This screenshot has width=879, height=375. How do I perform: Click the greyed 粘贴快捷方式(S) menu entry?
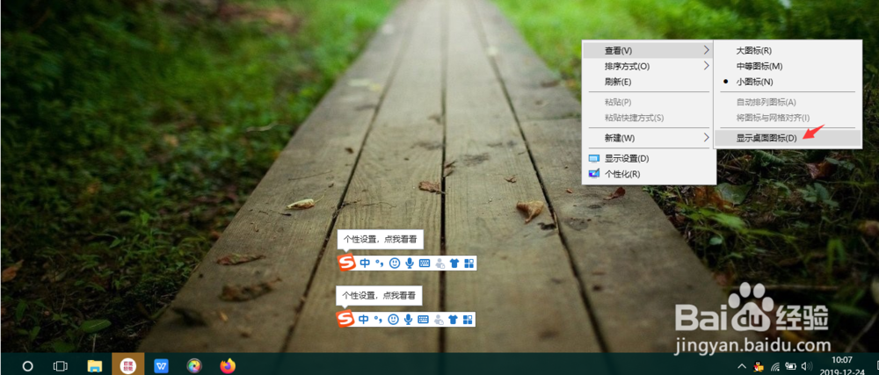tap(648, 118)
